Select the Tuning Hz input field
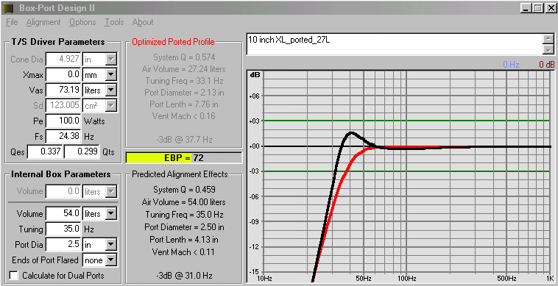The height and width of the screenshot is (286, 558). (63, 229)
